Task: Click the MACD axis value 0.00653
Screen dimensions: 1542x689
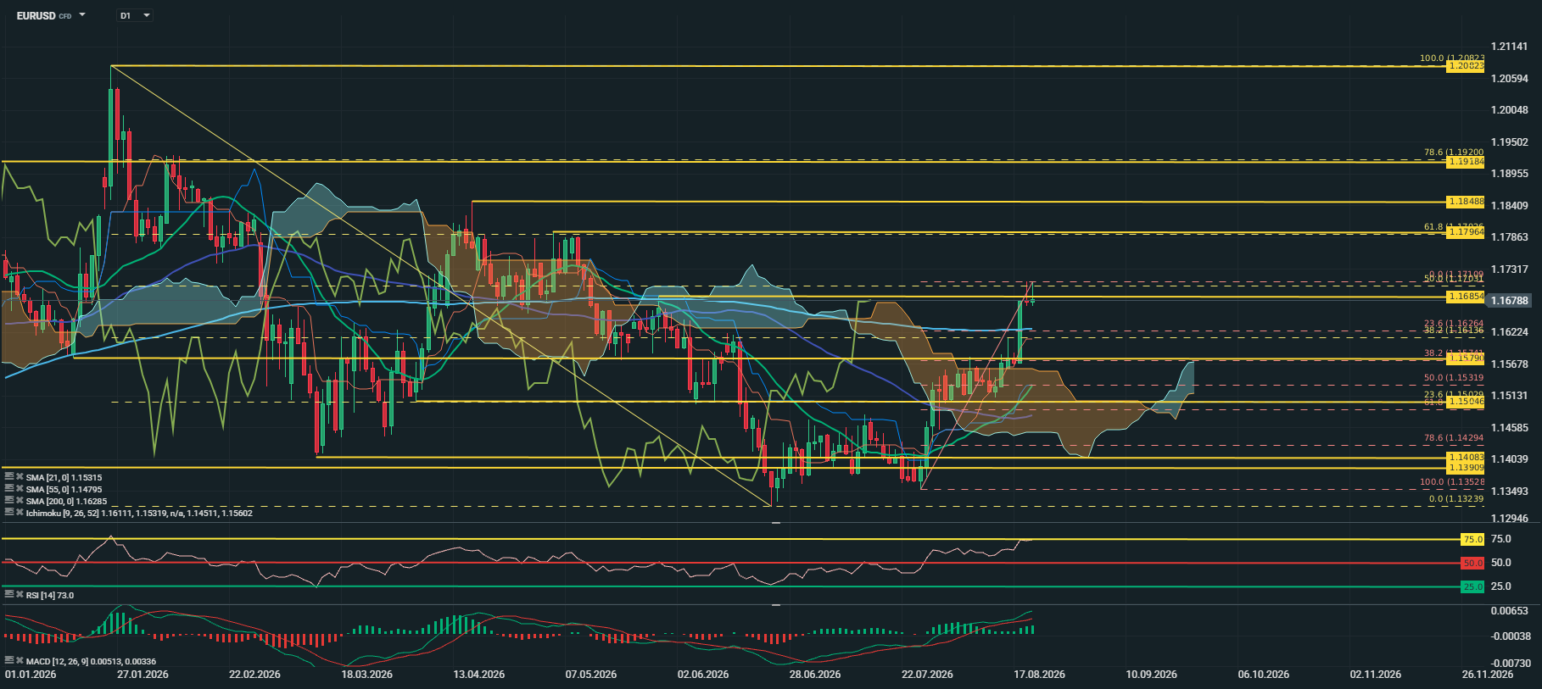Action: click(x=1510, y=611)
